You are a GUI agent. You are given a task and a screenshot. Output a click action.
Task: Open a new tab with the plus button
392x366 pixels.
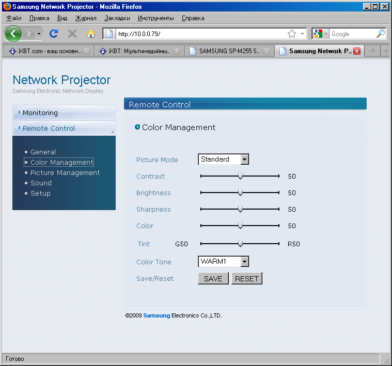[372, 51]
